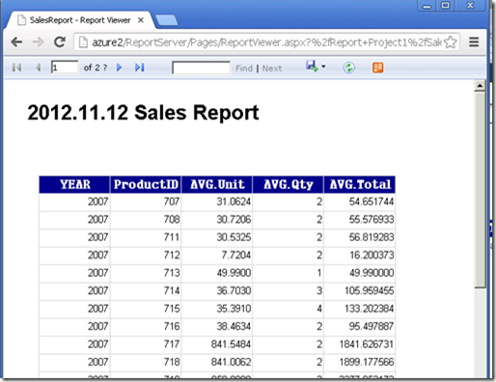This screenshot has height=382, width=496.
Task: Expand export format dropdown arrow
Action: click(x=323, y=67)
